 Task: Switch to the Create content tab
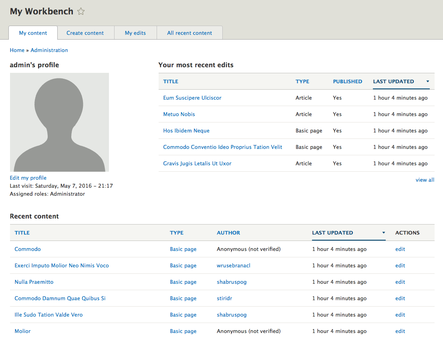(85, 33)
